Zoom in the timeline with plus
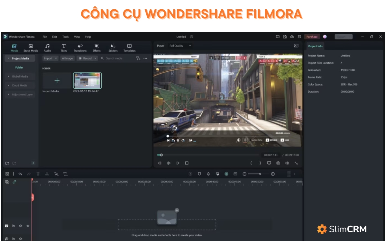The width and height of the screenshot is (386, 241). click(x=273, y=174)
